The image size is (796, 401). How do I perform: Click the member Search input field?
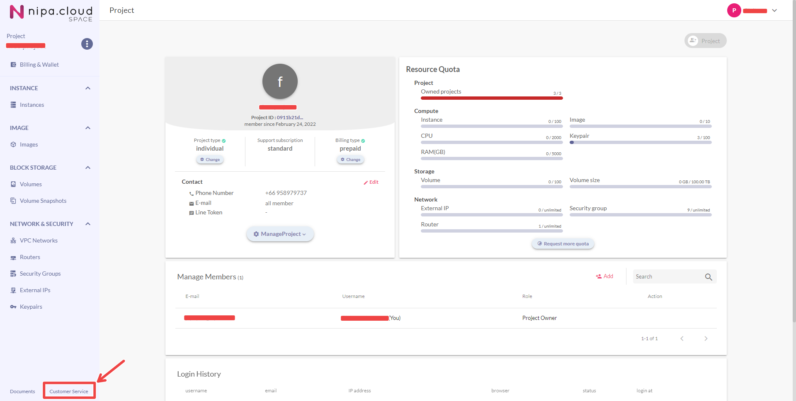[667, 277]
